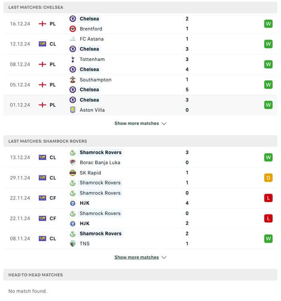
Task: Open the Tottenham team name link
Action: point(92,59)
